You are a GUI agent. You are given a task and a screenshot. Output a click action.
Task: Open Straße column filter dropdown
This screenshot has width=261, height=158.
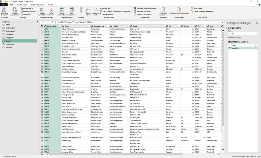pos(164,26)
